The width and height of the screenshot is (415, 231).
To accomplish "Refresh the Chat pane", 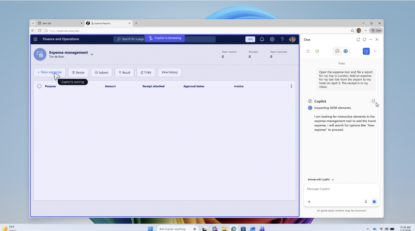I will [x=364, y=39].
